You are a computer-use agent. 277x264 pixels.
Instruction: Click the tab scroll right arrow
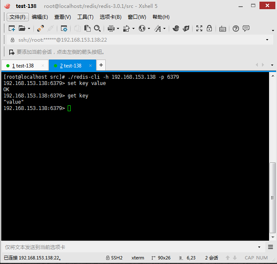263,65
